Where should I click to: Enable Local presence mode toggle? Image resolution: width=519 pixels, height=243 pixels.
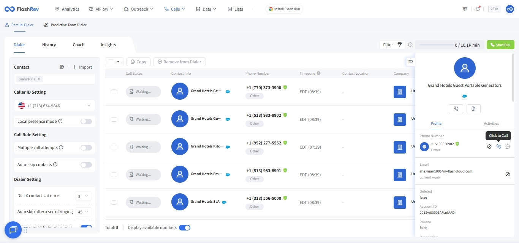86,121
